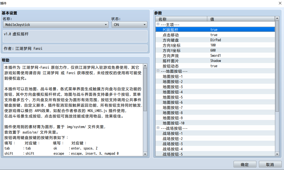
Task: Collapse the ---战场按钮--- parameter group
Action: point(158,128)
